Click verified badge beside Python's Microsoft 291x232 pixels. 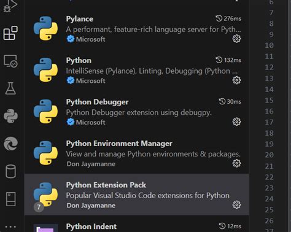(x=71, y=80)
